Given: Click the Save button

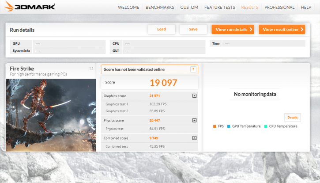Looking at the screenshot, I should click(193, 29).
